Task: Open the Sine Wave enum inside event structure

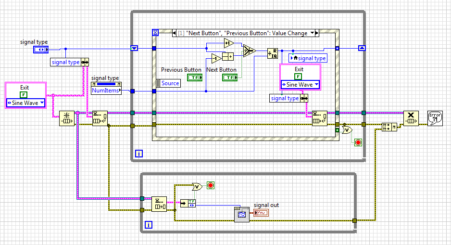Action: pos(301,85)
